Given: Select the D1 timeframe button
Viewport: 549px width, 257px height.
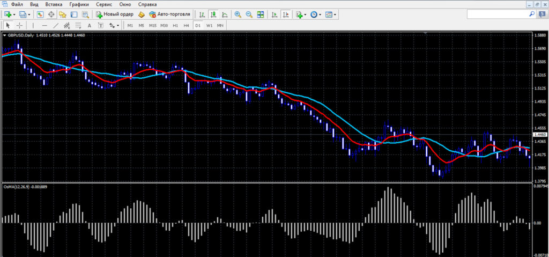Looking at the screenshot, I should click(x=198, y=26).
